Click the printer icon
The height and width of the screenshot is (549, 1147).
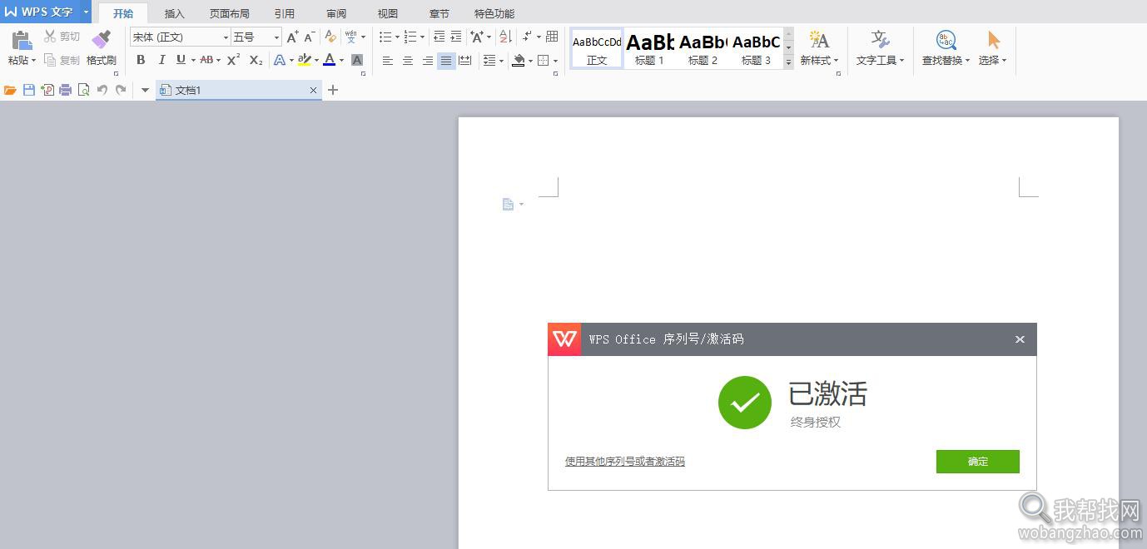(66, 90)
